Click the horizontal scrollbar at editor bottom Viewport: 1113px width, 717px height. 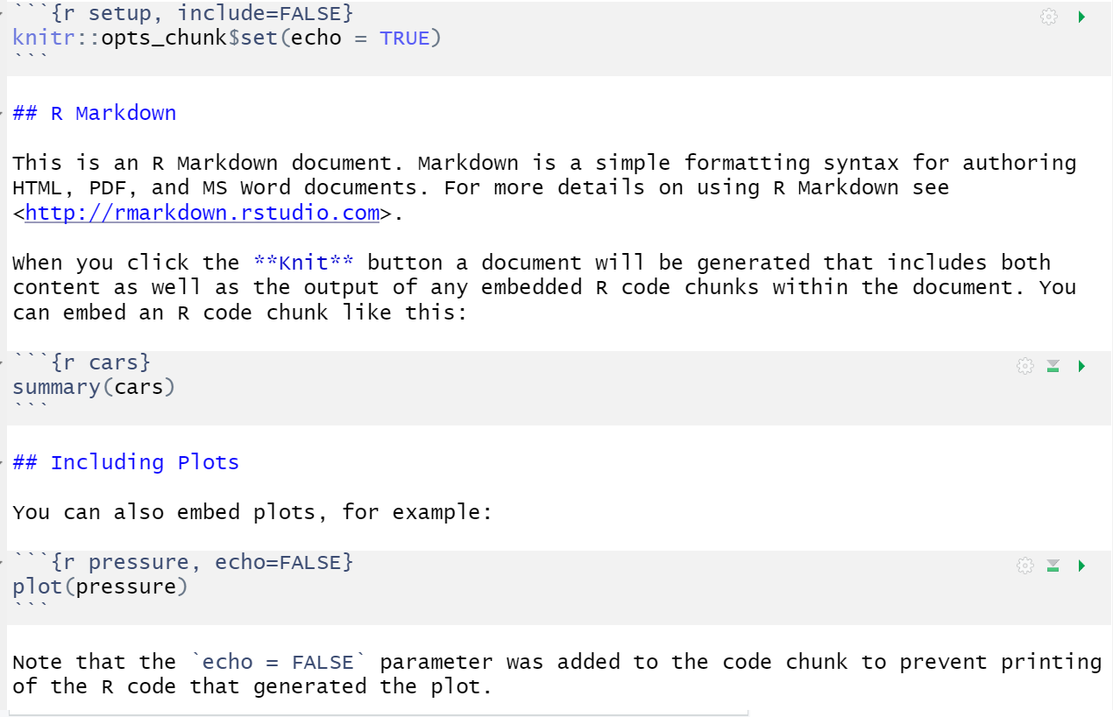tap(377, 713)
